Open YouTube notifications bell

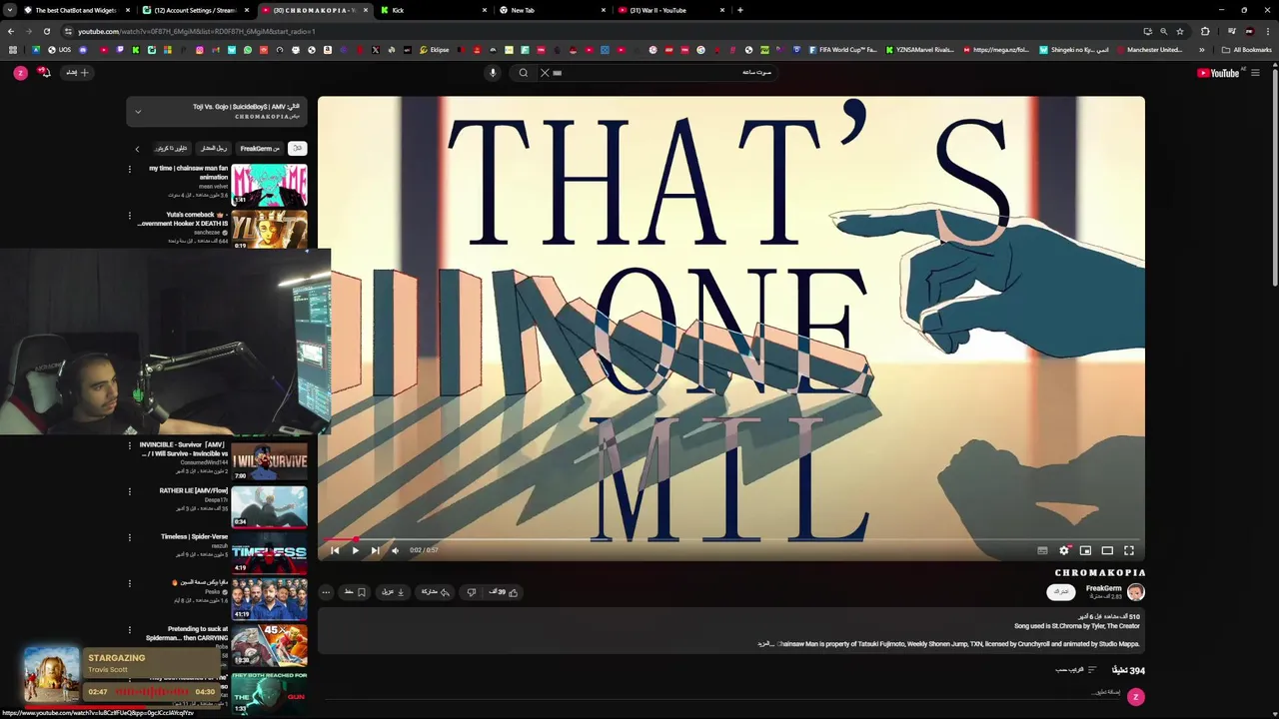coord(44,72)
